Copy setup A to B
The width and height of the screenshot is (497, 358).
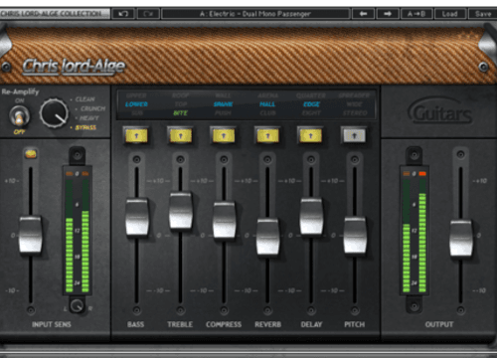416,14
